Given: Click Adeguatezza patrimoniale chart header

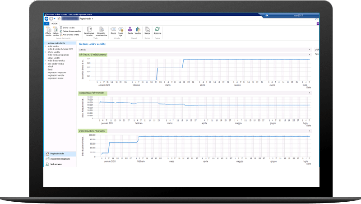Looking at the screenshot, I should tap(92, 93).
